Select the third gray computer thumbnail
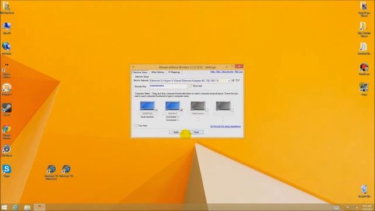 (198, 106)
